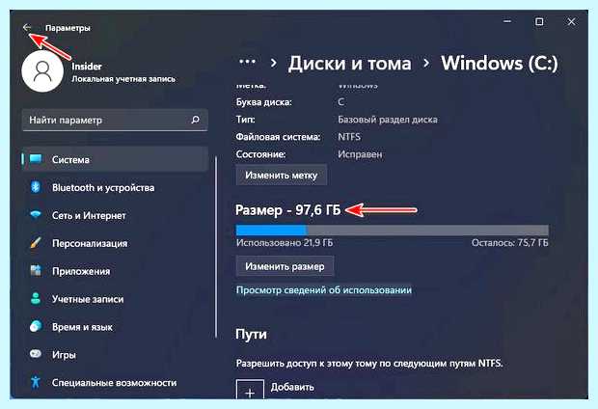Click the 'Windows (C:)' breadcrumb title
Image resolution: width=598 pixels, height=409 pixels.
(x=500, y=63)
